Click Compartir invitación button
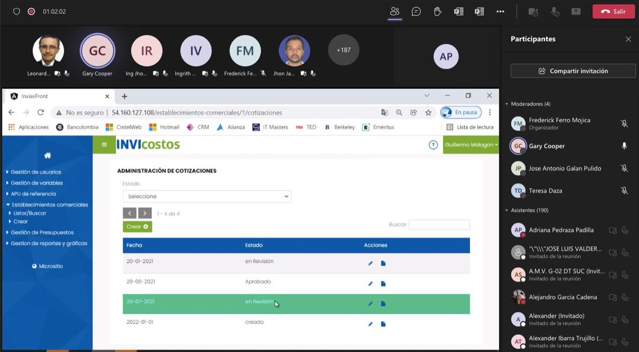Viewport: 639px width, 352px height. click(573, 71)
